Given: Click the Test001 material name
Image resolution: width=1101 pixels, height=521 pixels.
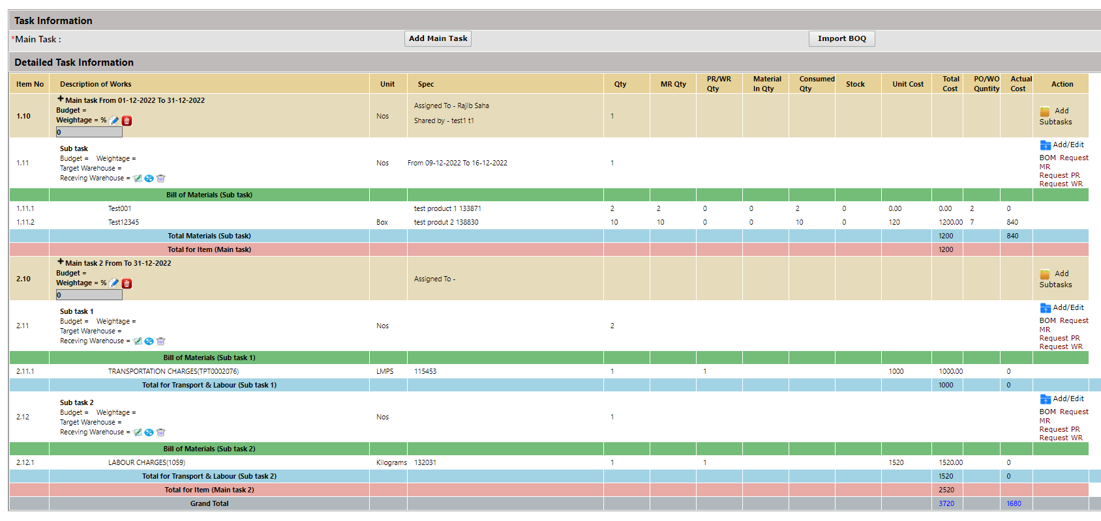Looking at the screenshot, I should coord(119,209).
